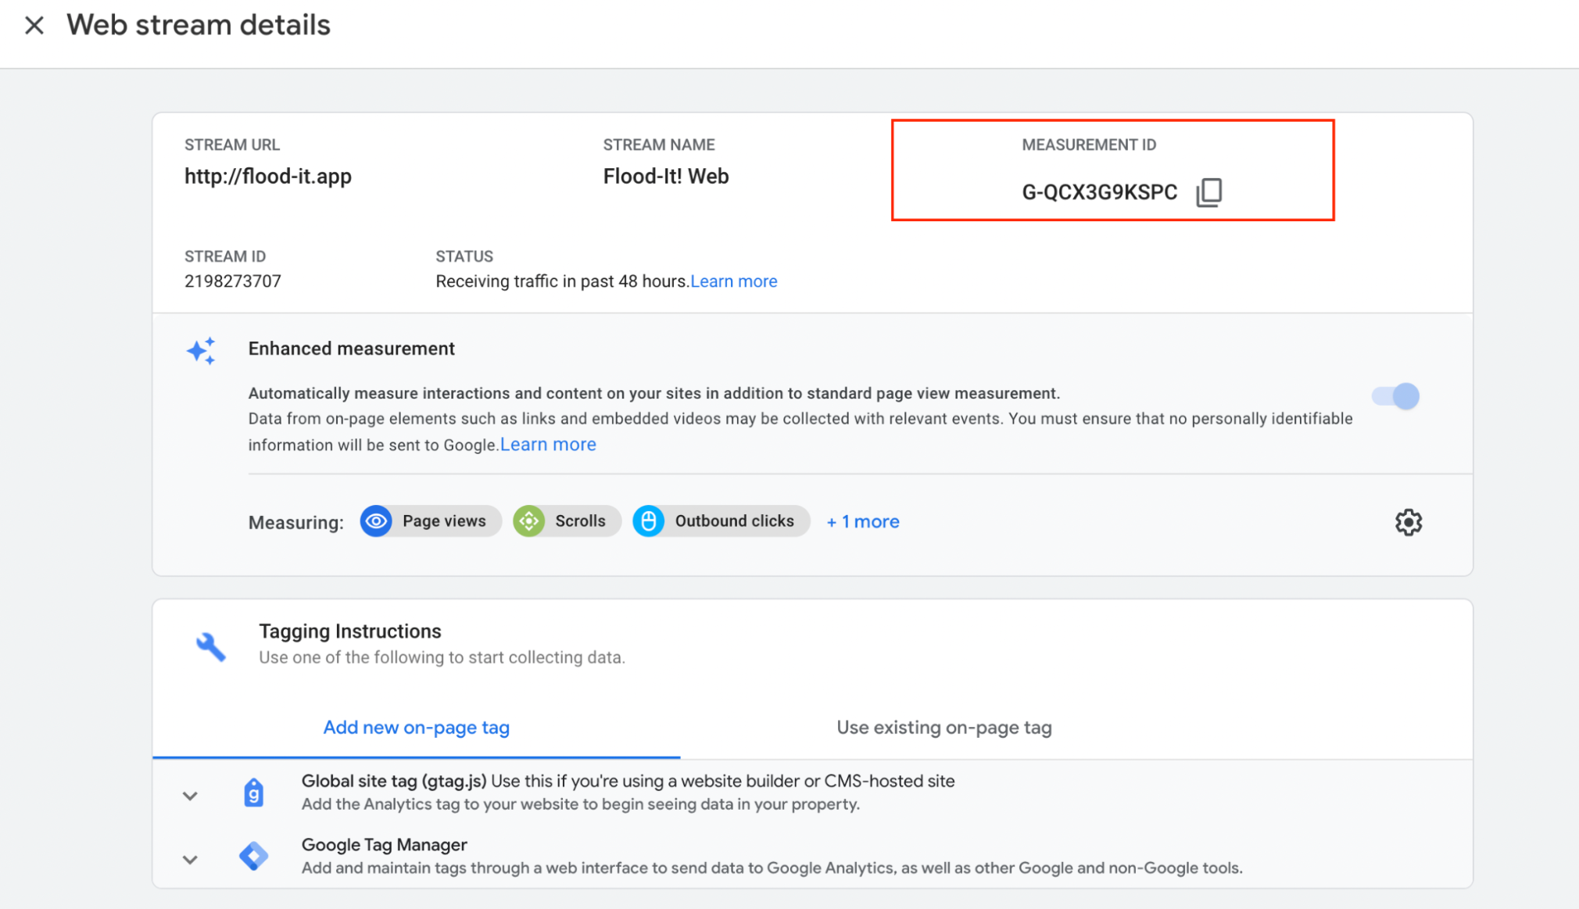The height and width of the screenshot is (909, 1579).
Task: Expand the Global site tag section
Action: [x=190, y=796]
